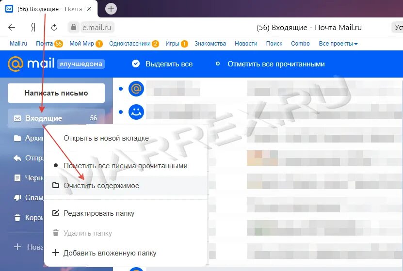Toggle unread dot of first email
This screenshot has width=403, height=271.
coord(121,89)
